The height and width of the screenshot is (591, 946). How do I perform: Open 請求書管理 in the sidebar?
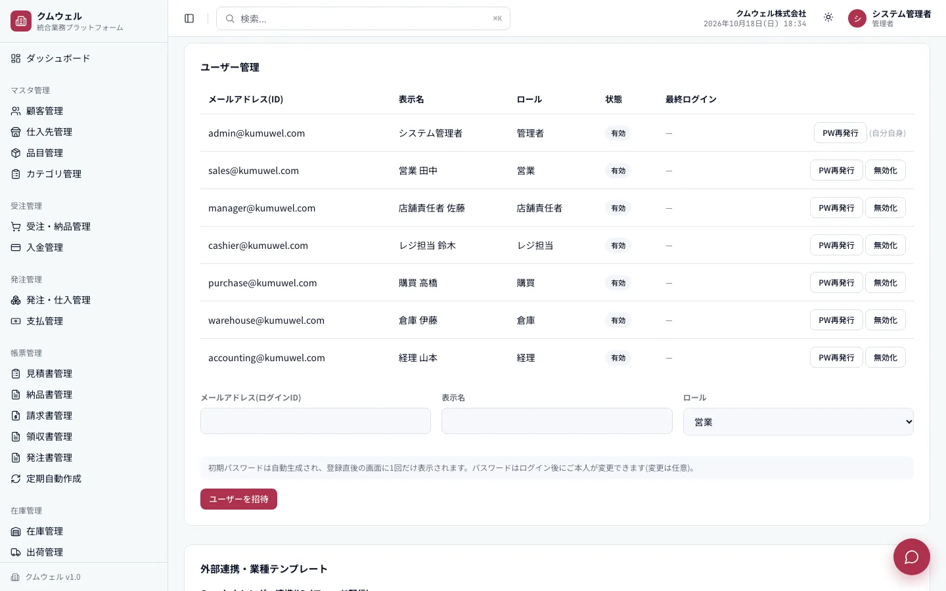click(x=83, y=416)
